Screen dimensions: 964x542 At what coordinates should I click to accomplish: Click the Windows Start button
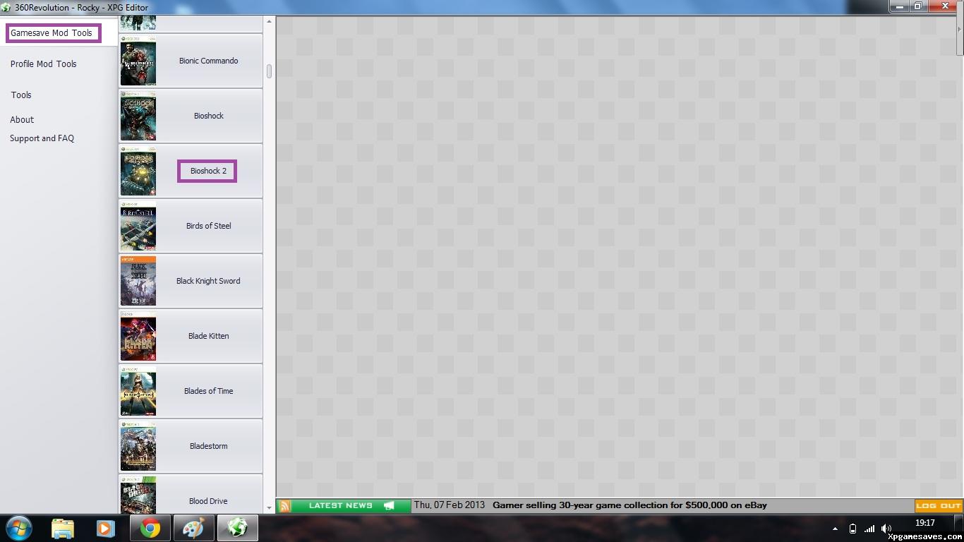18,528
